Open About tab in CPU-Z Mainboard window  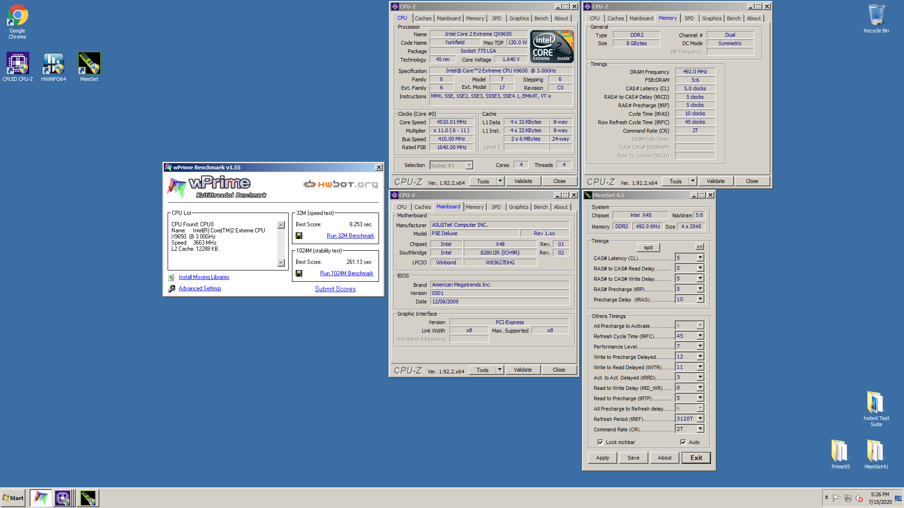(560, 207)
